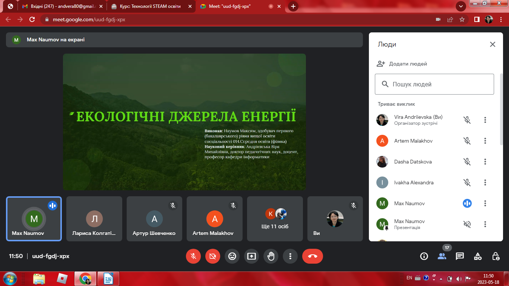
Task: Click the shared presentation slide
Action: pos(184,122)
